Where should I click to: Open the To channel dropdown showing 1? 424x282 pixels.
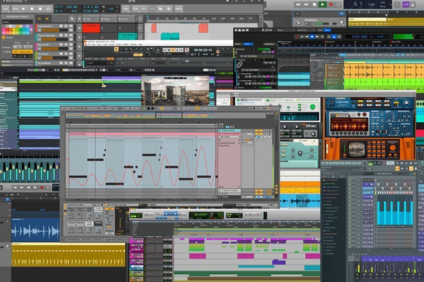pyautogui.click(x=28, y=47)
